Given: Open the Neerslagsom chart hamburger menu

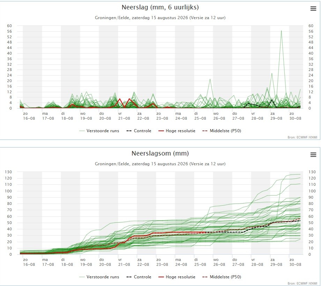Looking at the screenshot, I should tap(313, 155).
